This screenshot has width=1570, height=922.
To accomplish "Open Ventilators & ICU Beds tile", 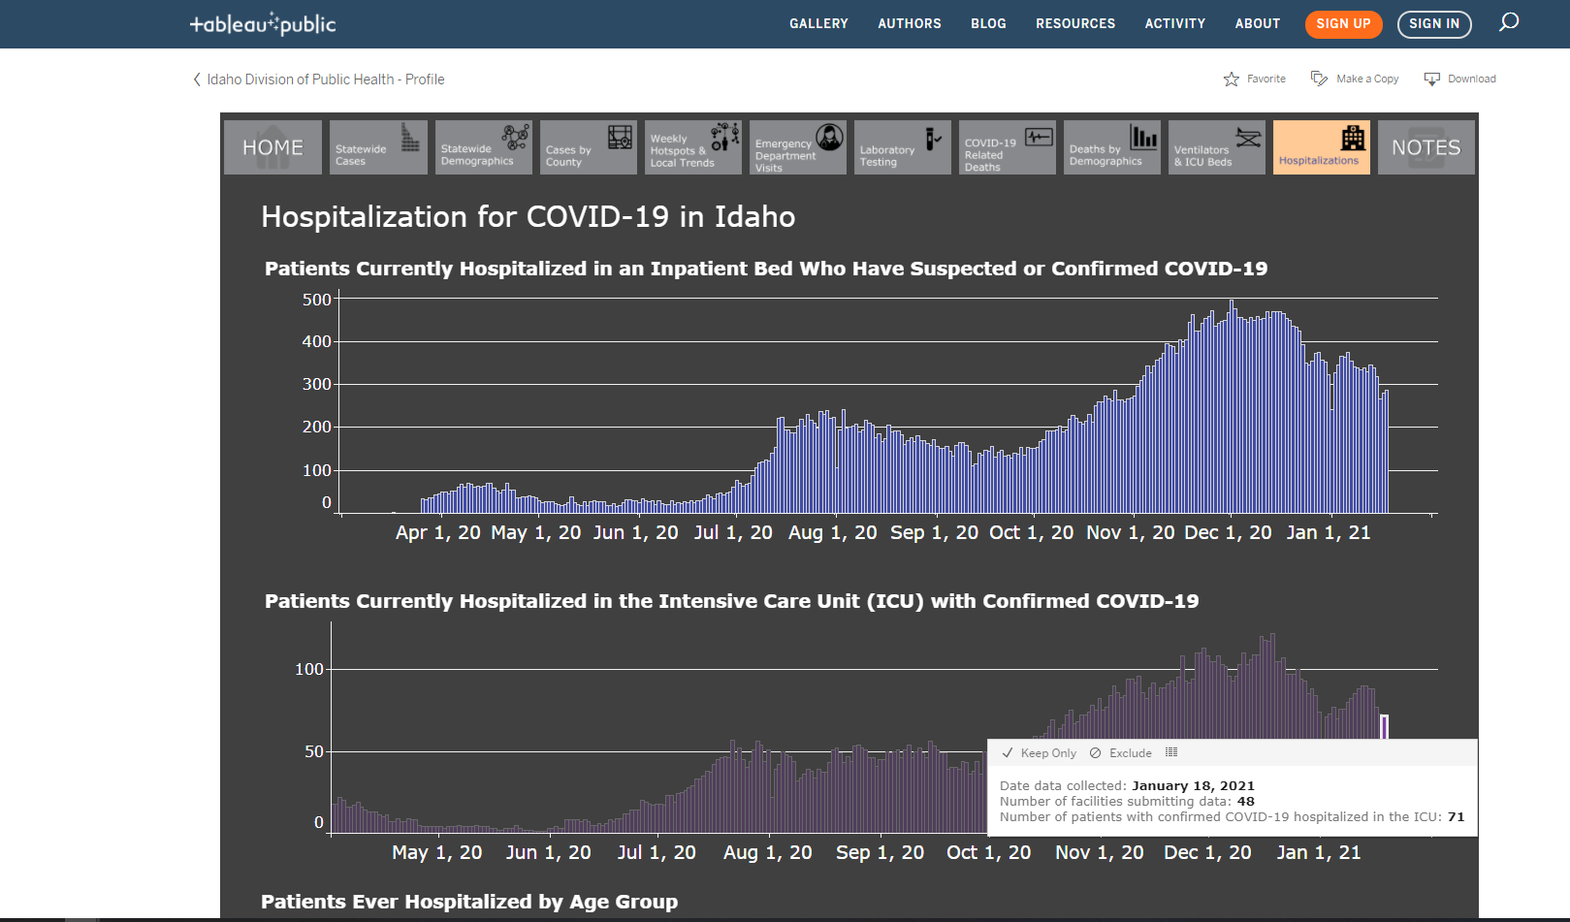I will (1217, 147).
